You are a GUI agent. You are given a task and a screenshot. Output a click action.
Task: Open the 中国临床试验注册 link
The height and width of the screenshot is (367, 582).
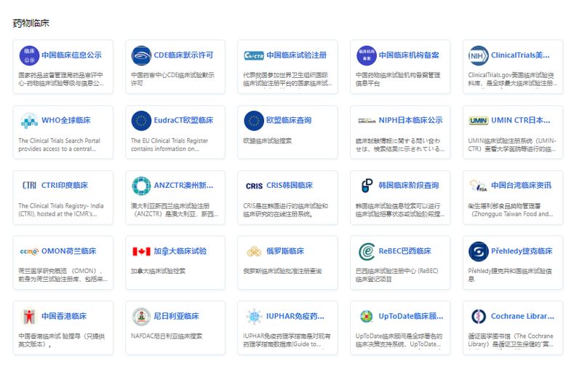296,55
